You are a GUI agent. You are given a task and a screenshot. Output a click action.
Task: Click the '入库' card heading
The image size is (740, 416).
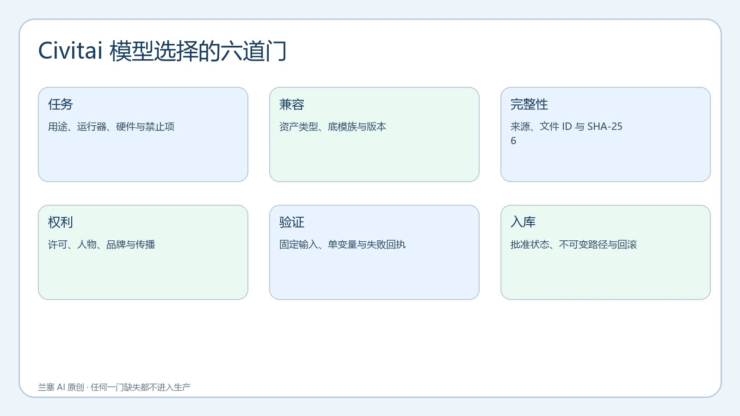point(523,222)
